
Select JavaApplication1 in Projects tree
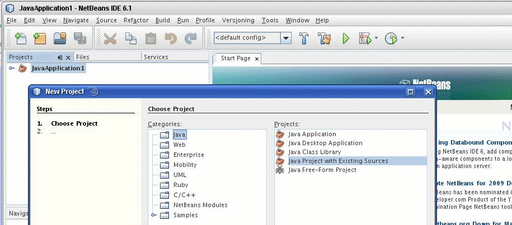pyautogui.click(x=58, y=68)
